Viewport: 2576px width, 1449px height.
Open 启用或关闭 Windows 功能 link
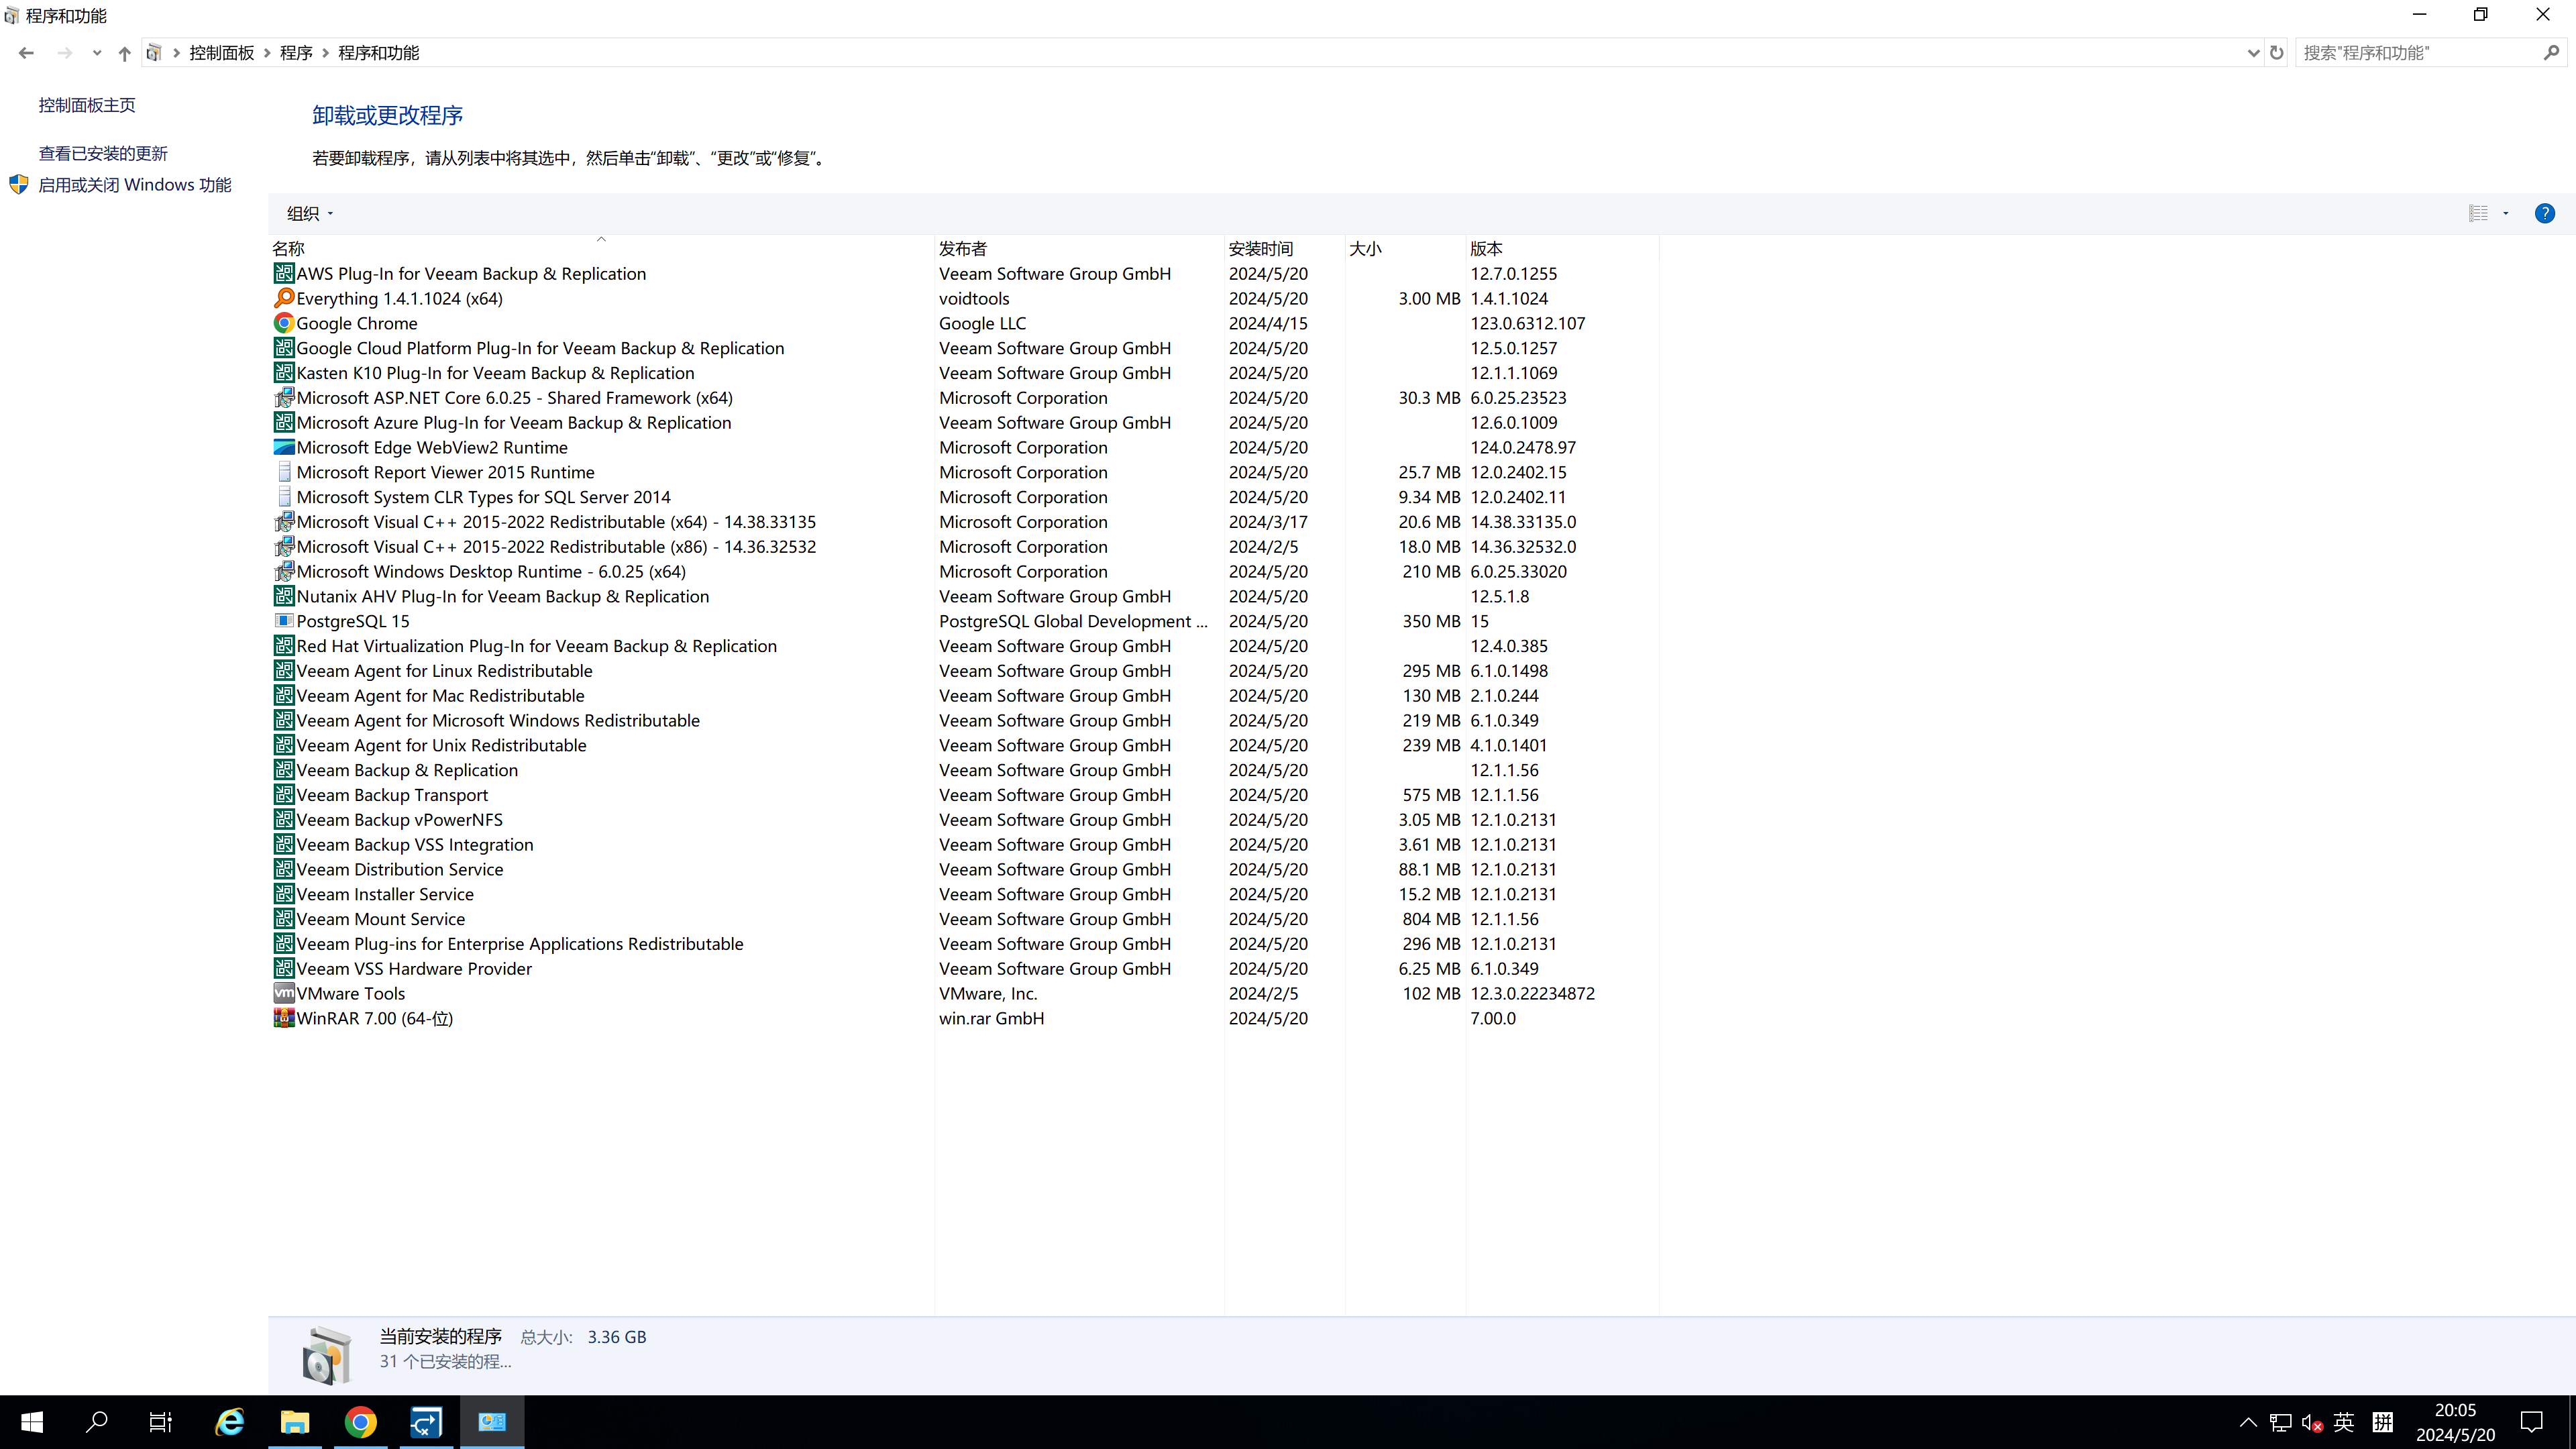(x=135, y=185)
